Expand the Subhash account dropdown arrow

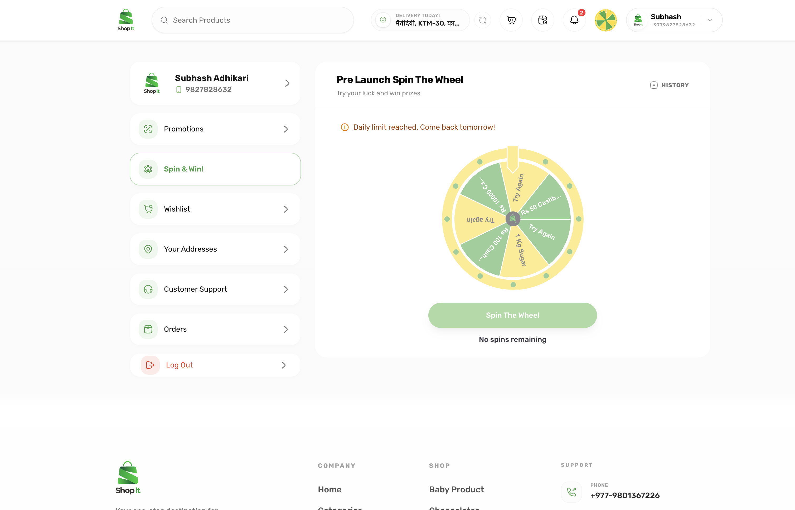click(710, 20)
